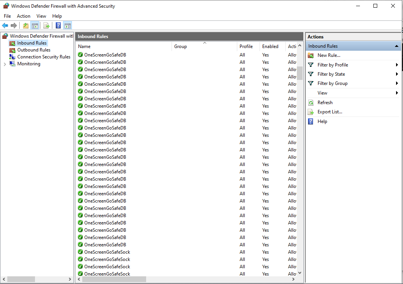Minimize the firewall window
Image resolution: width=403 pixels, height=284 pixels.
coord(358,6)
